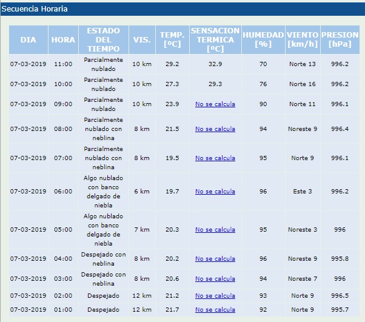Click the 'Este 3' wind cell

click(303, 192)
